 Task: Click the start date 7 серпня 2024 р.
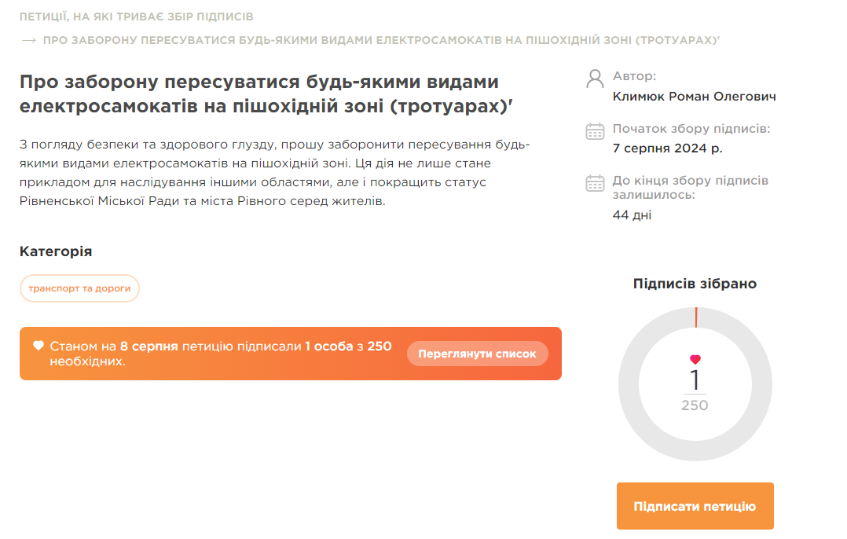[667, 148]
